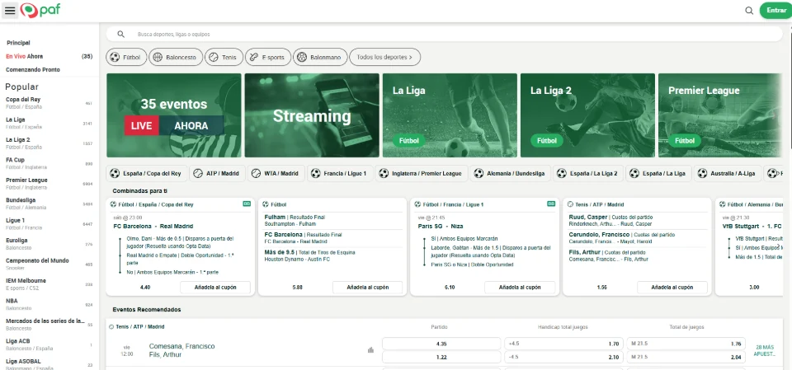This screenshot has height=370, width=792.
Task: Select España / La Liga 2 shortcut
Action: click(588, 173)
